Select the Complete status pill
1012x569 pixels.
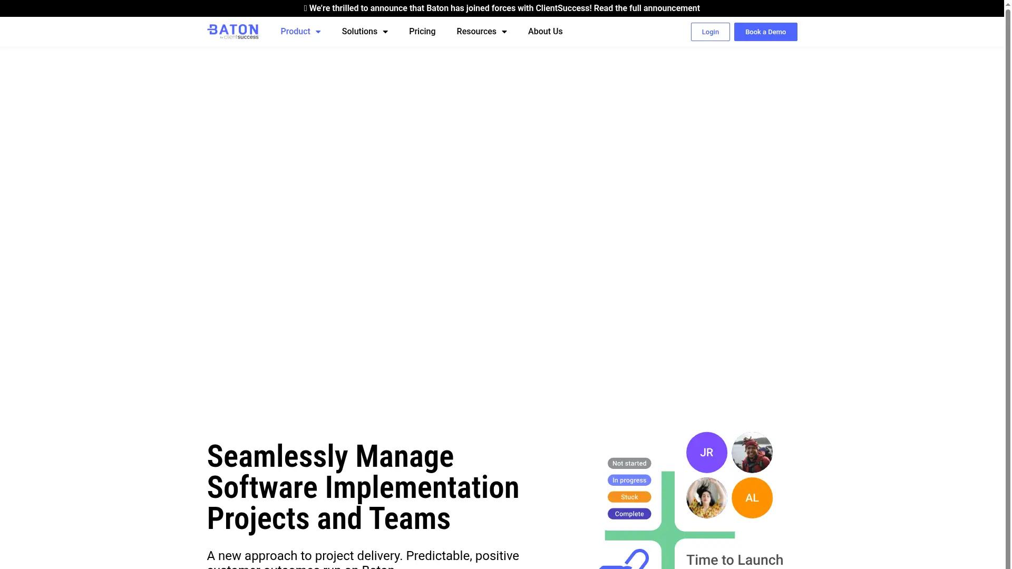click(629, 514)
